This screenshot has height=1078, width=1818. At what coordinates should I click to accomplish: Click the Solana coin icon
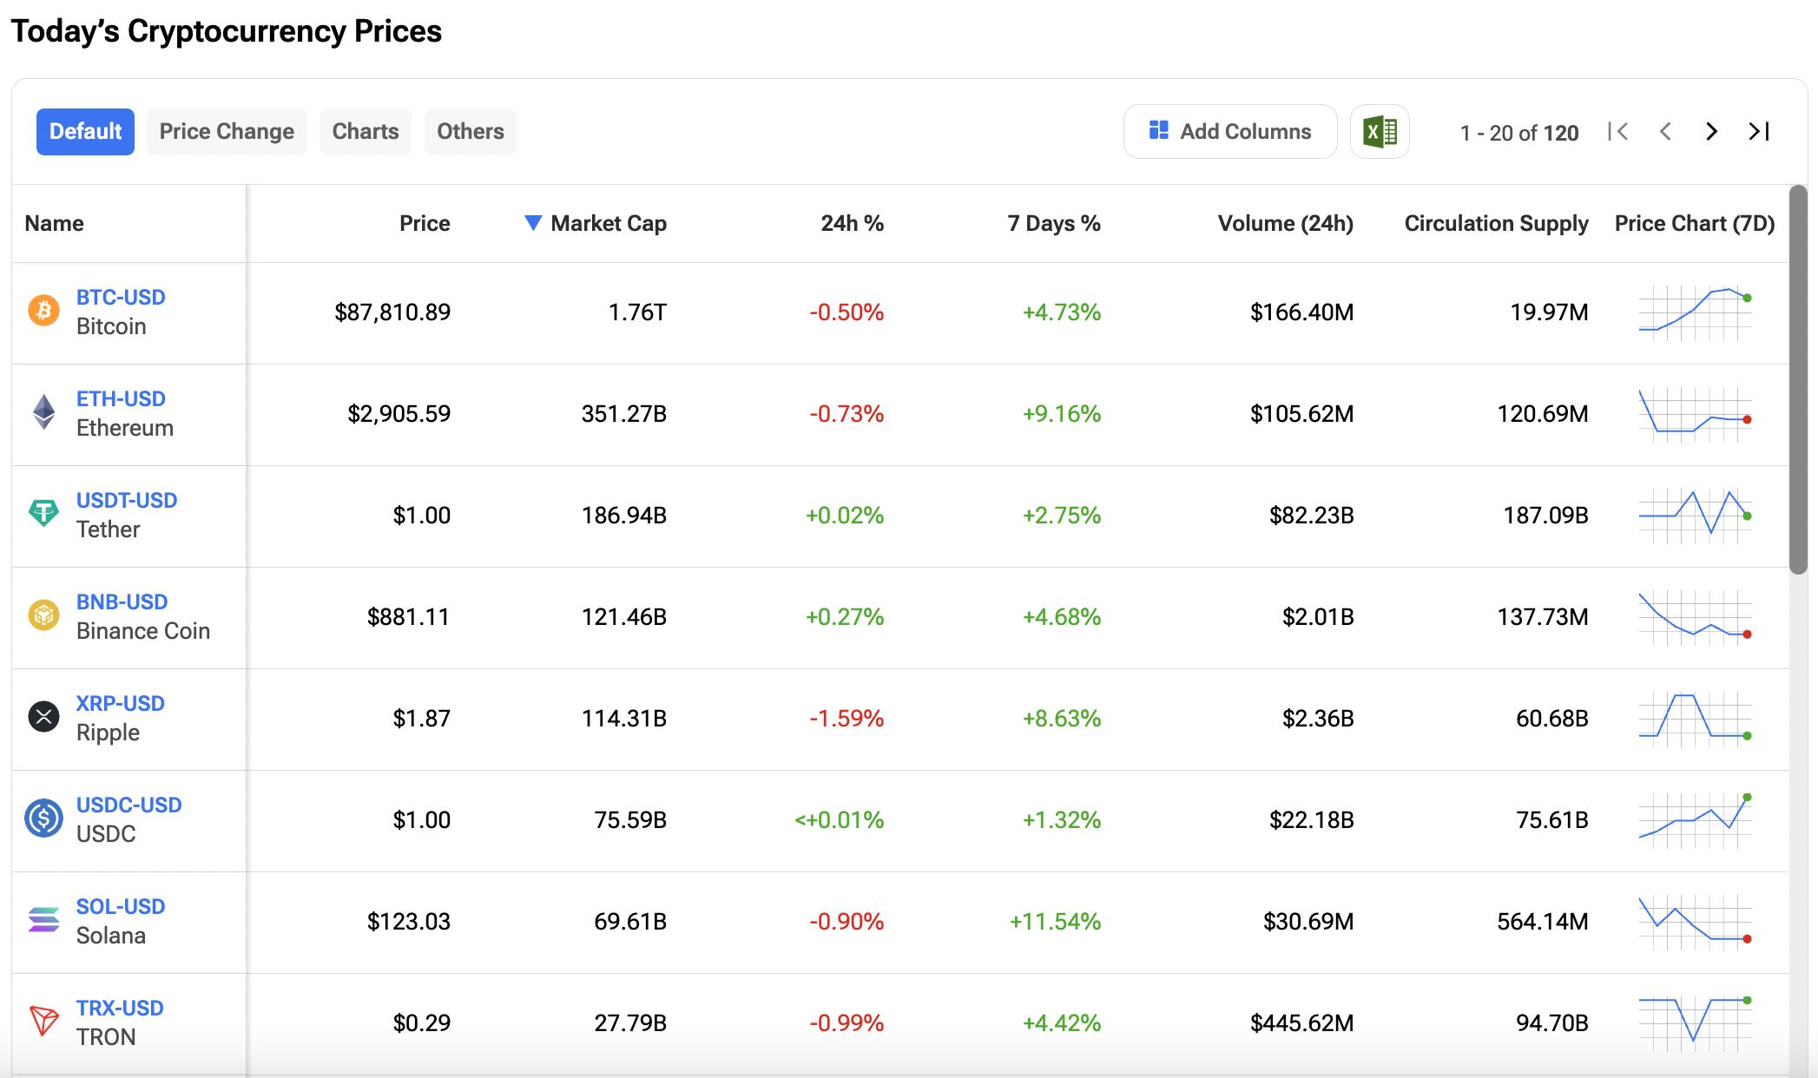point(42,920)
